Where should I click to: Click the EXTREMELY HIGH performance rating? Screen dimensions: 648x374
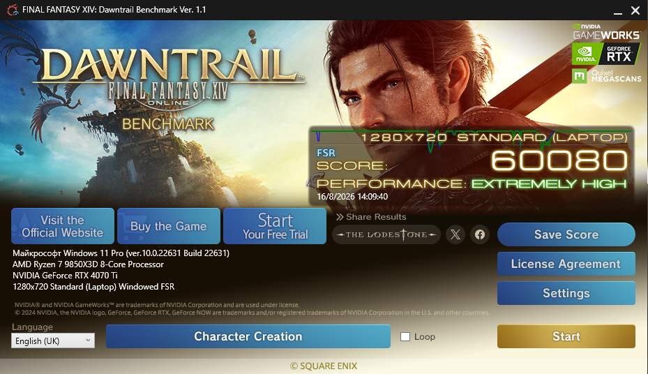click(549, 184)
